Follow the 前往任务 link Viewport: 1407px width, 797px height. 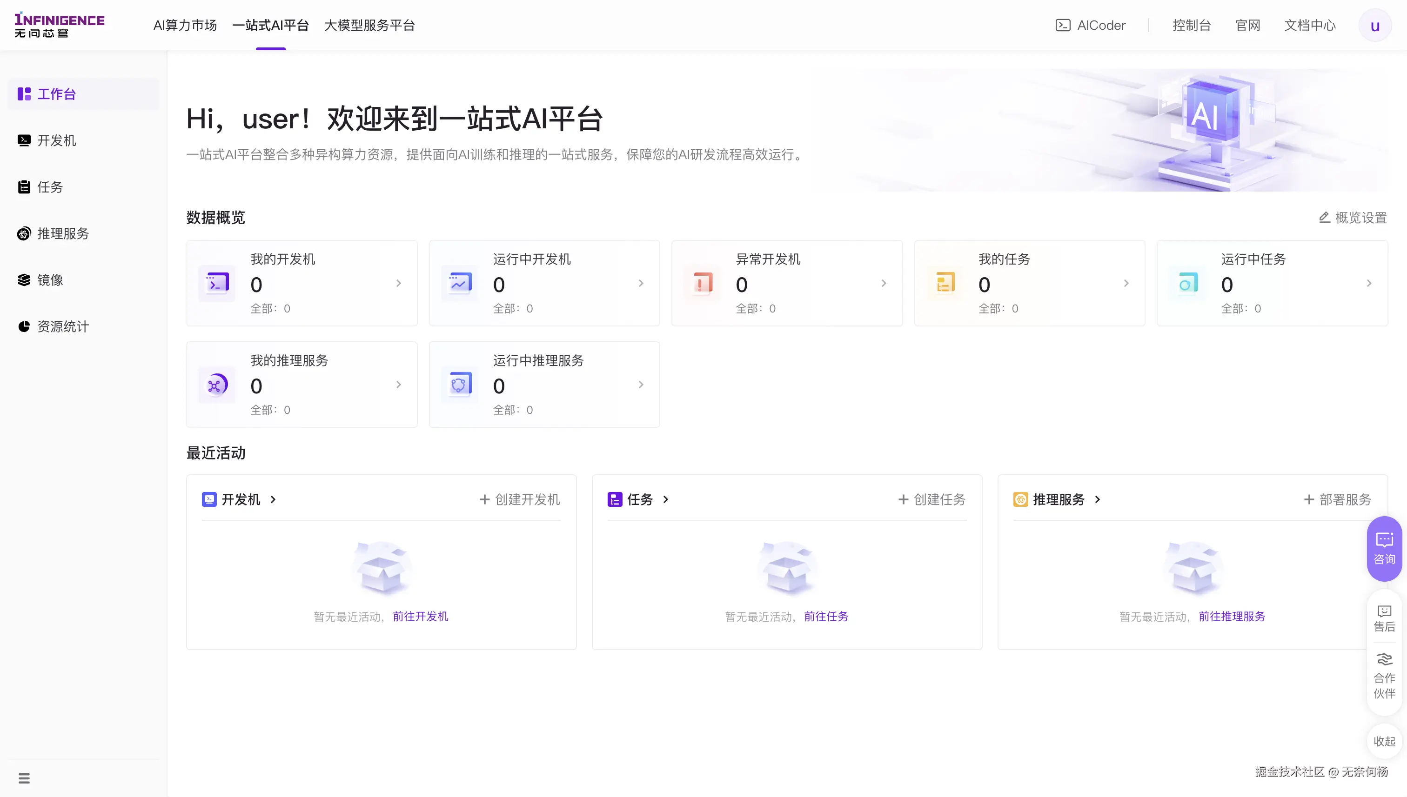[x=825, y=617]
